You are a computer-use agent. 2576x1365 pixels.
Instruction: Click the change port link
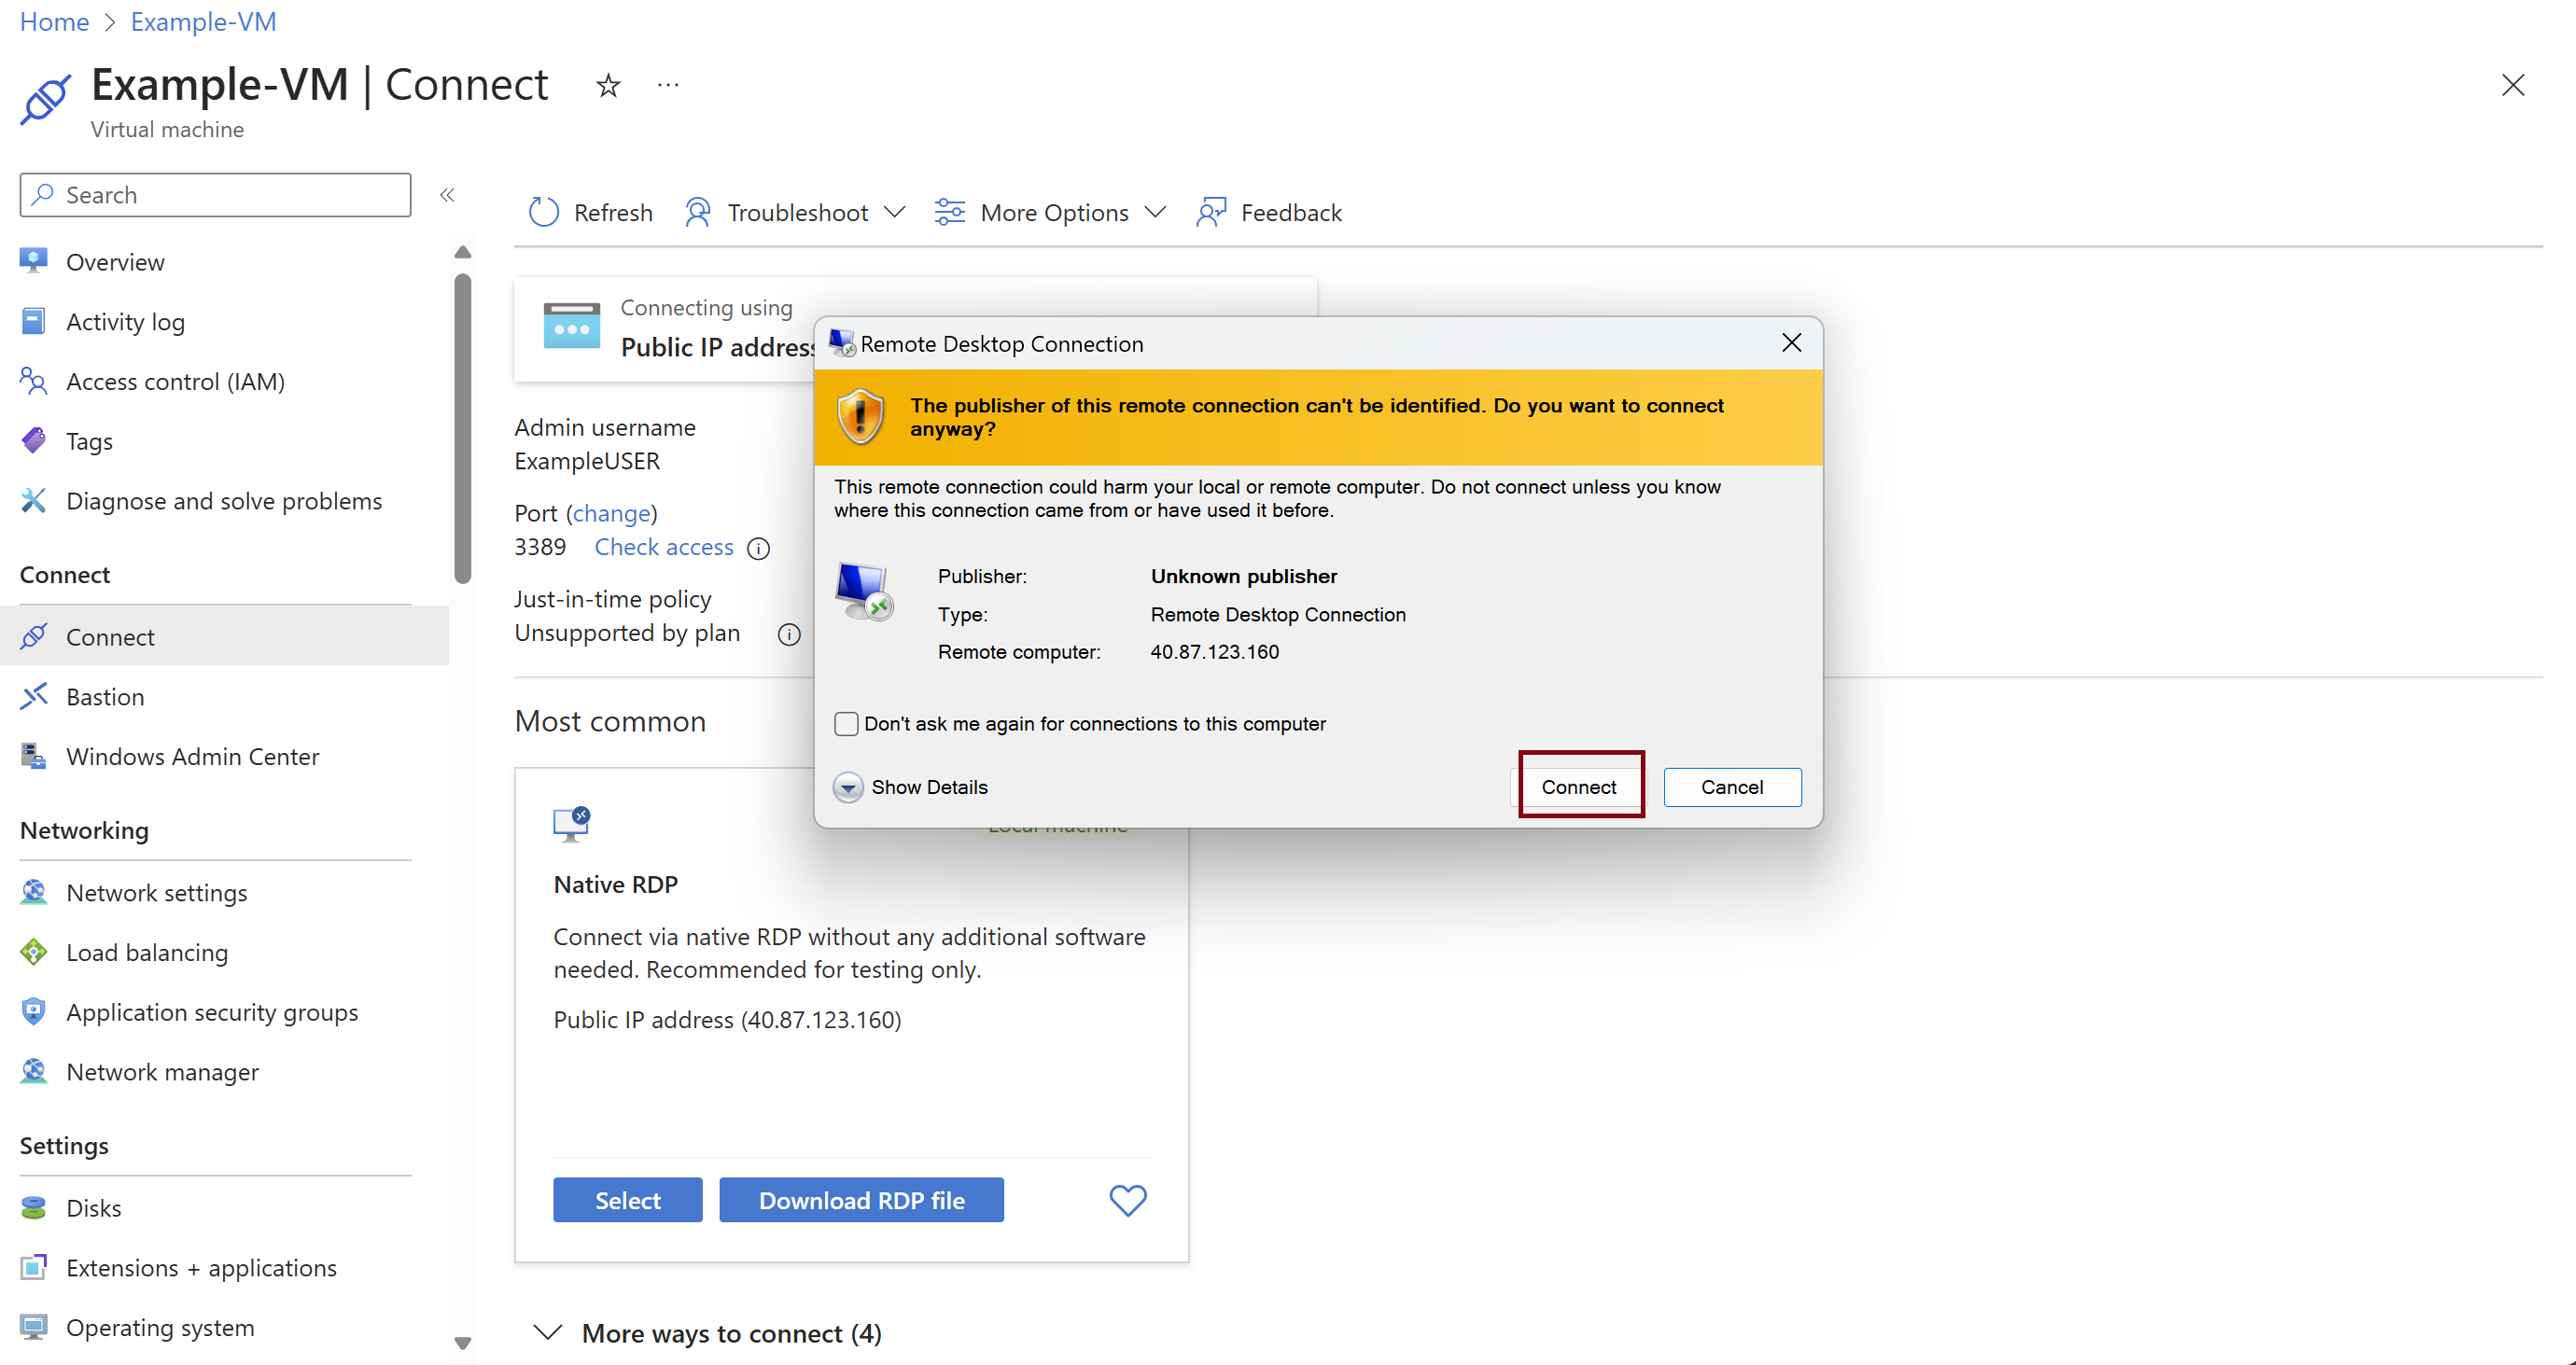click(611, 513)
